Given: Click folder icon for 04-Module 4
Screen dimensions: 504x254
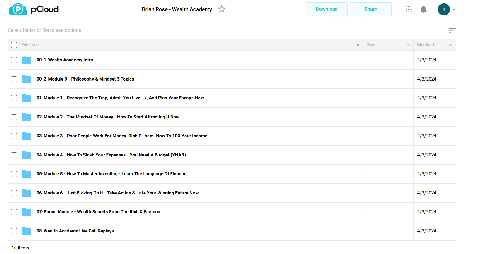Looking at the screenshot, I should pyautogui.click(x=27, y=155).
